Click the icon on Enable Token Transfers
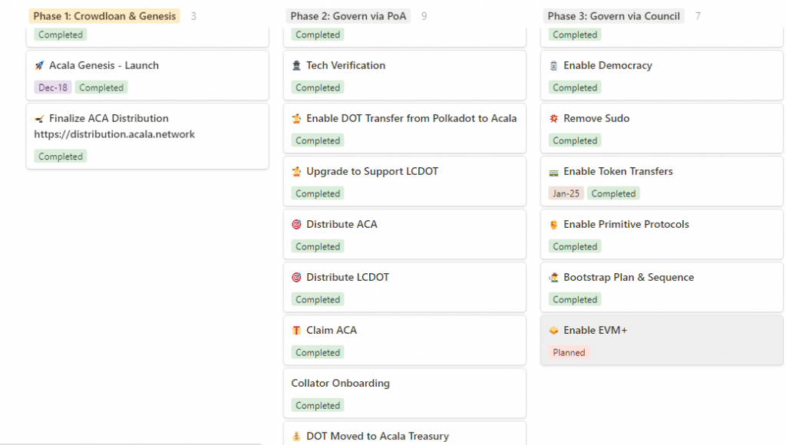This screenshot has width=786, height=445. click(x=554, y=172)
